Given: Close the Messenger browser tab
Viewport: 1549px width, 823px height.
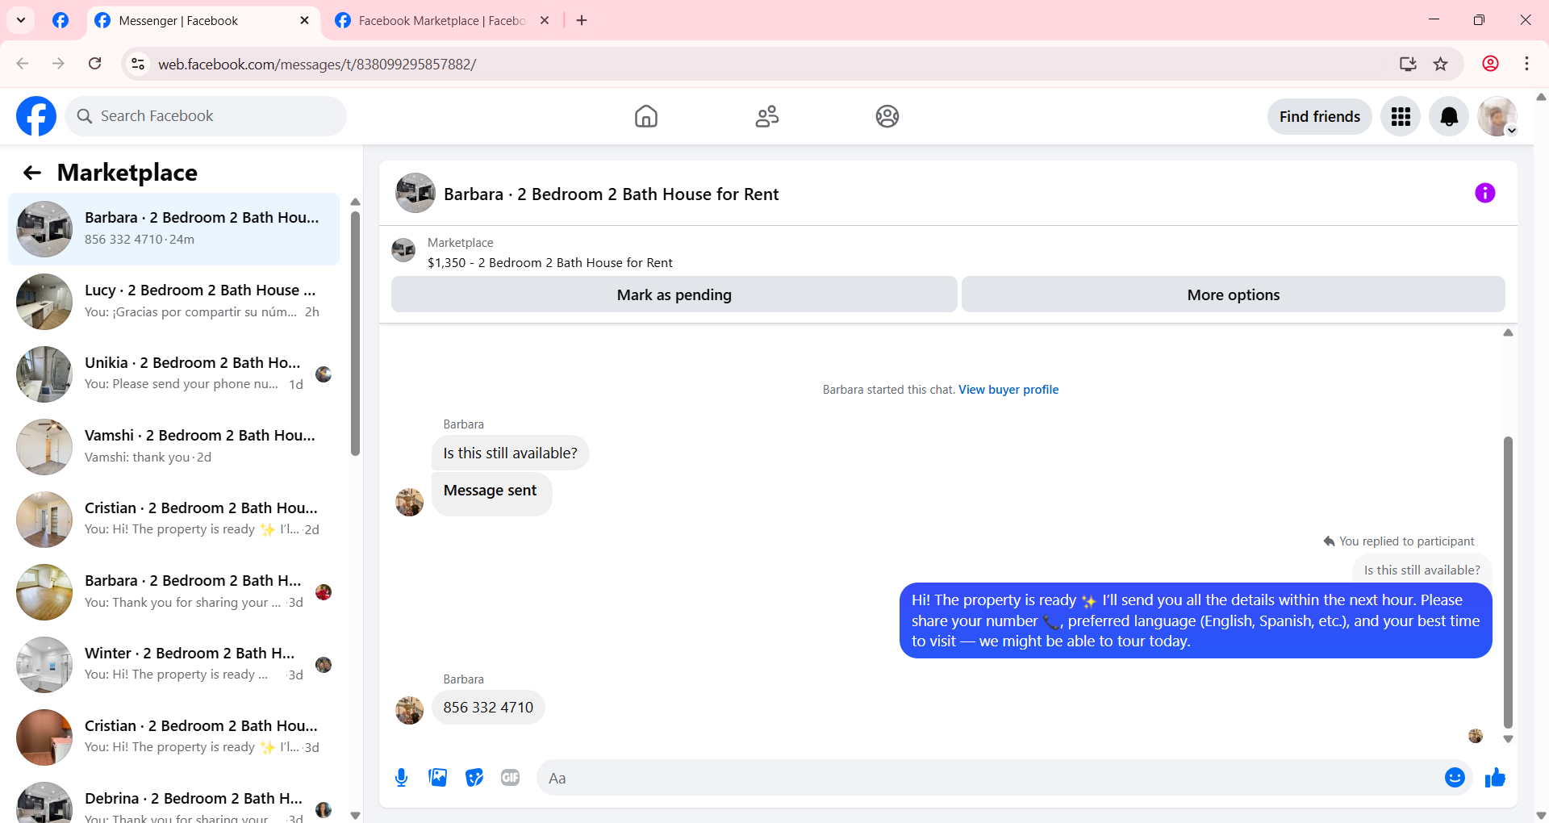Looking at the screenshot, I should 304,20.
